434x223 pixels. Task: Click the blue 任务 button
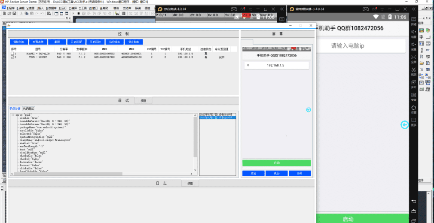coord(300,173)
